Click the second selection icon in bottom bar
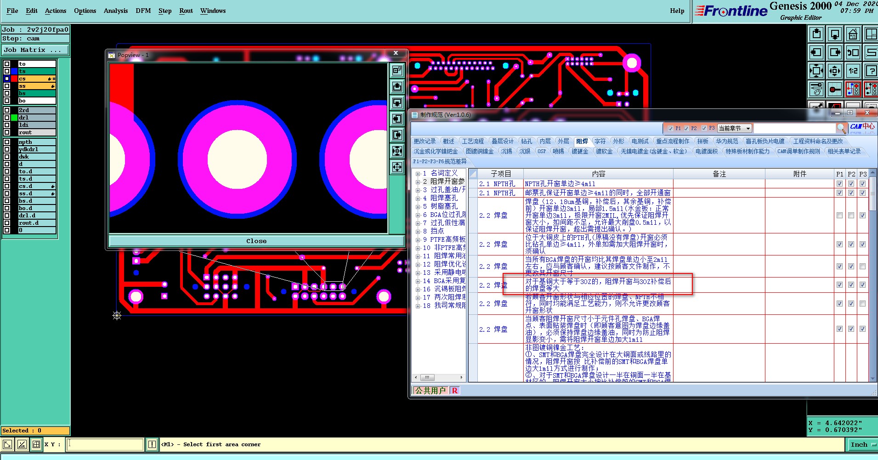Image resolution: width=878 pixels, height=460 pixels. point(22,444)
